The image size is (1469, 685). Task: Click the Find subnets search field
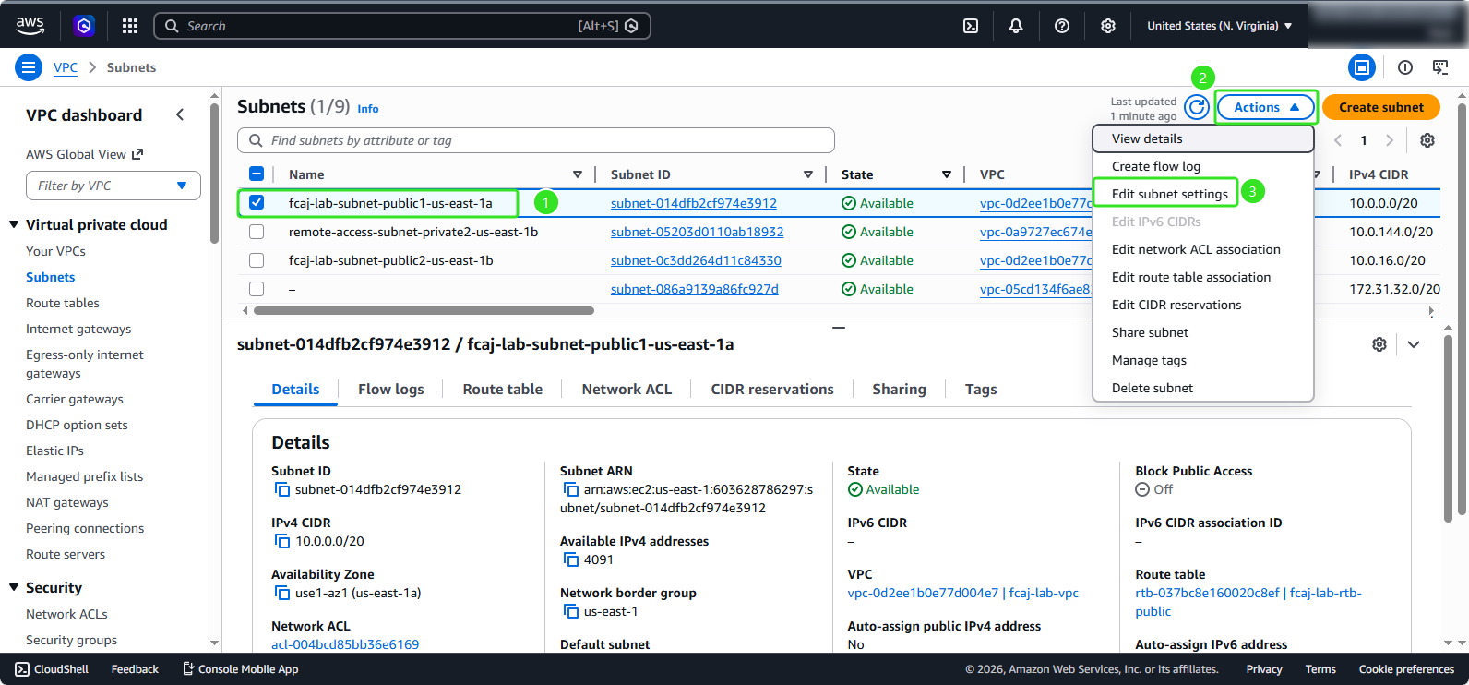point(536,140)
